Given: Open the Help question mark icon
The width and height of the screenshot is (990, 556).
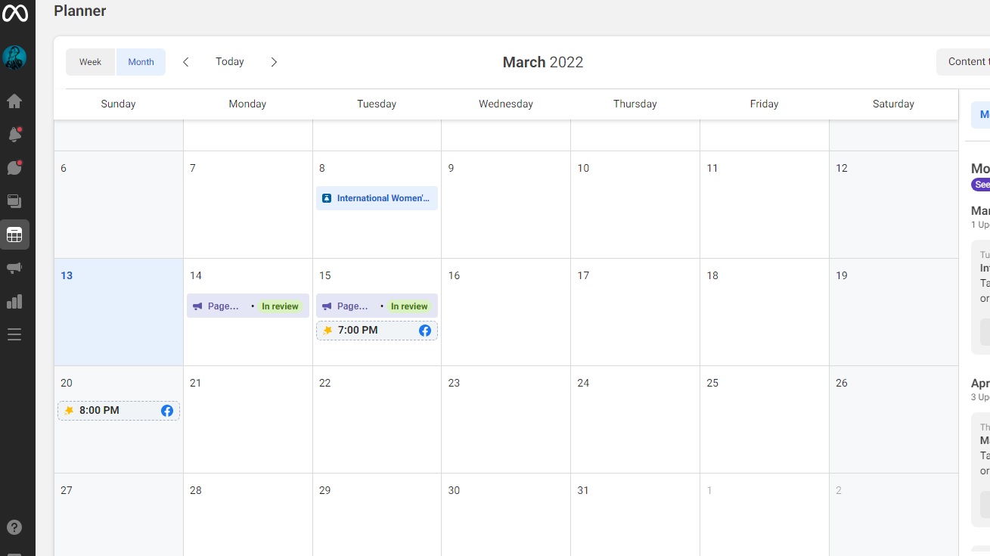Looking at the screenshot, I should pos(14,527).
